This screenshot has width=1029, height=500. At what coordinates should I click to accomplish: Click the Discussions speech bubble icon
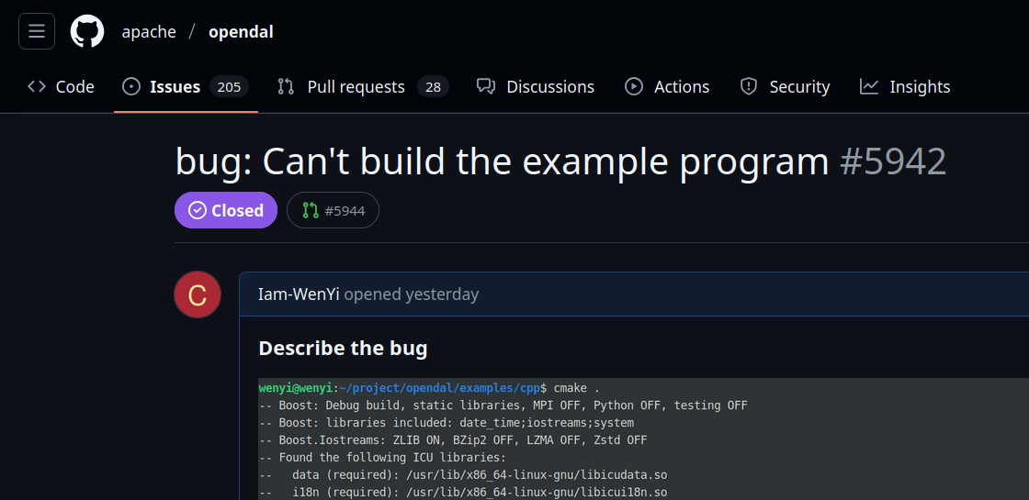pos(486,86)
